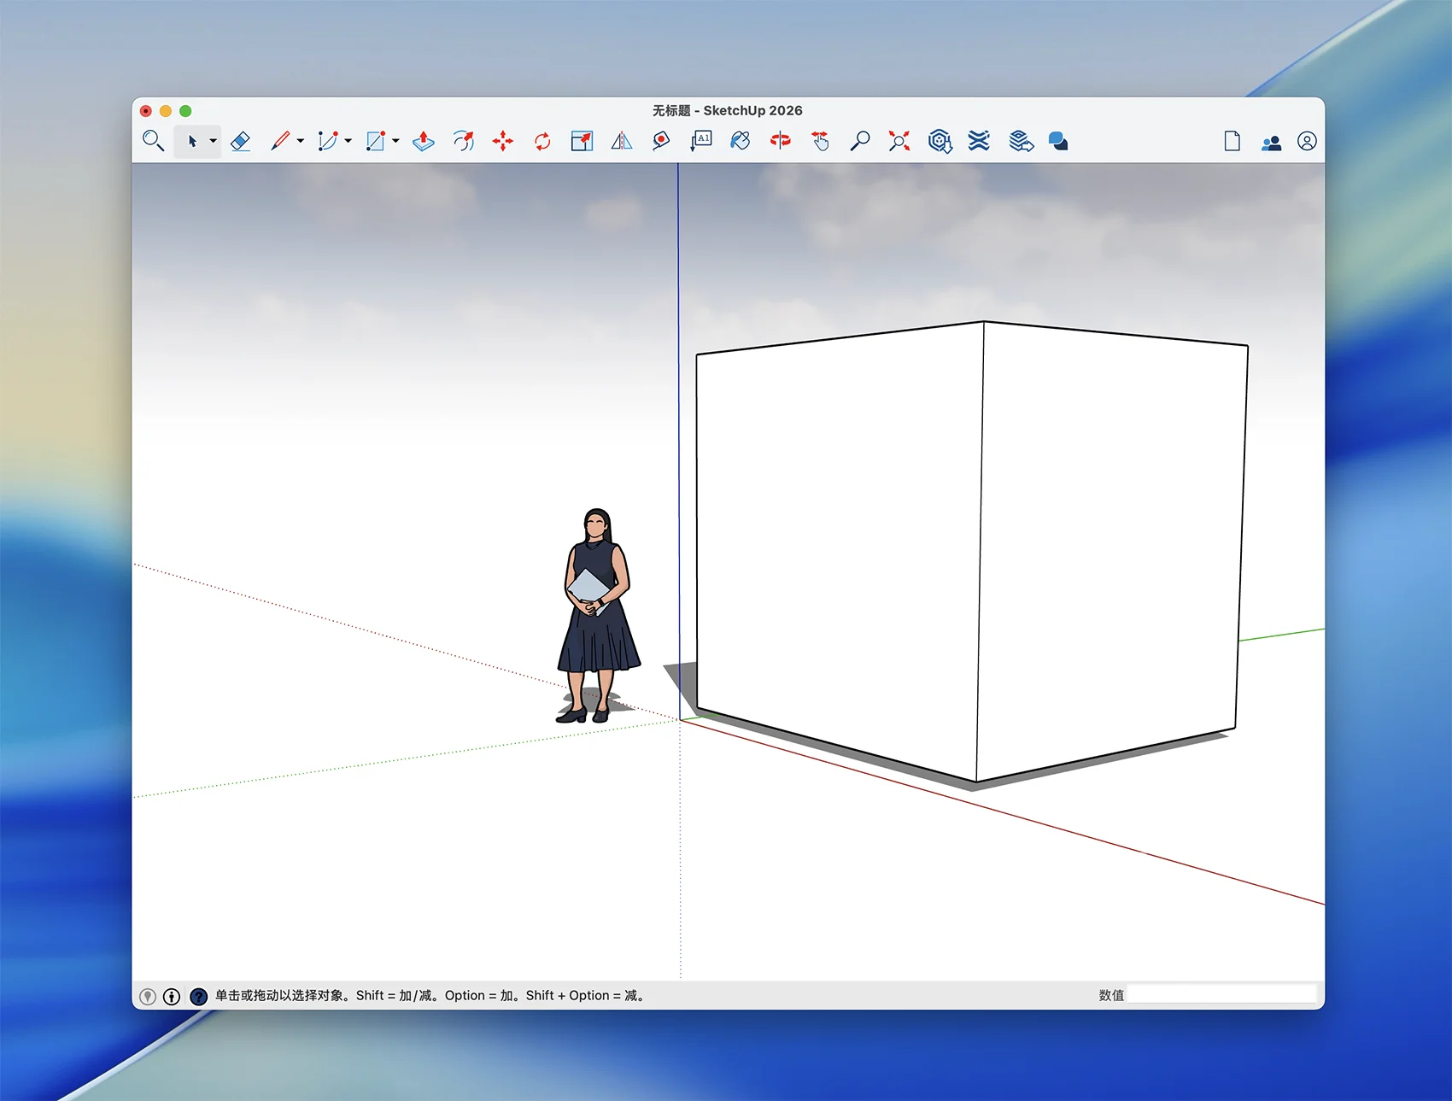Expand the Line tool dropdown arrow
The width and height of the screenshot is (1452, 1101).
300,141
